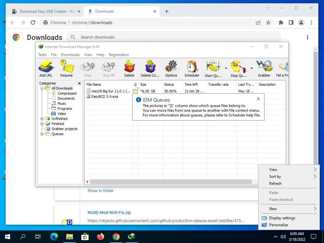This screenshot has width=324, height=243.
Task: Open Firefox from the taskbar
Action: [101, 237]
